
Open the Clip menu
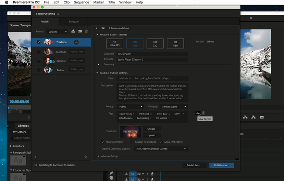click(67, 2)
